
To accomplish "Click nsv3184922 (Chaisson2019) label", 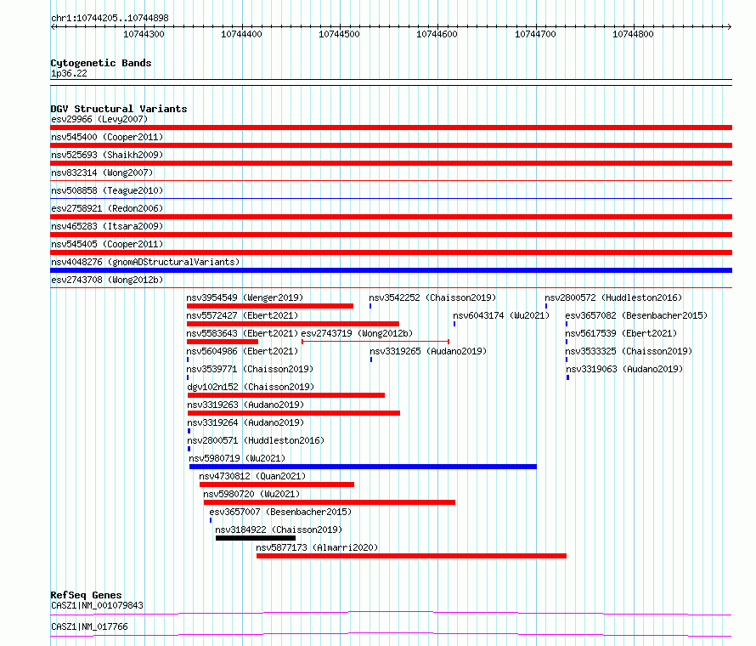I will [279, 530].
